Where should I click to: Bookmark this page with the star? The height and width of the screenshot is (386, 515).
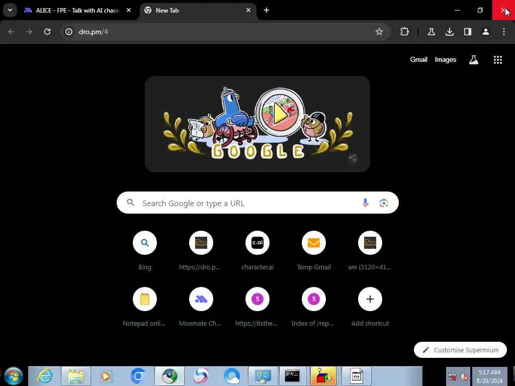click(x=379, y=32)
